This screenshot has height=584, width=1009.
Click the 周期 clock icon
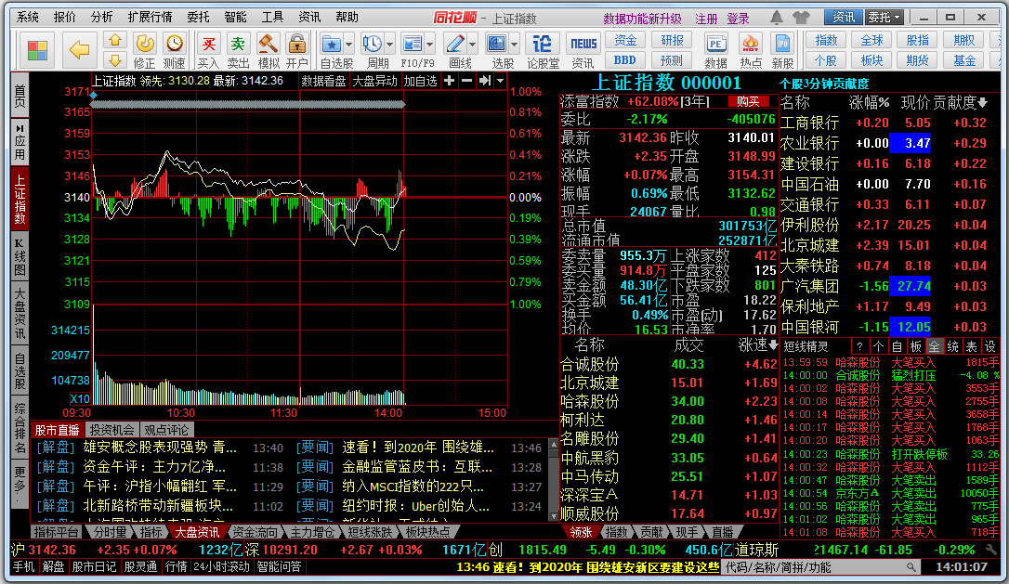pos(372,44)
